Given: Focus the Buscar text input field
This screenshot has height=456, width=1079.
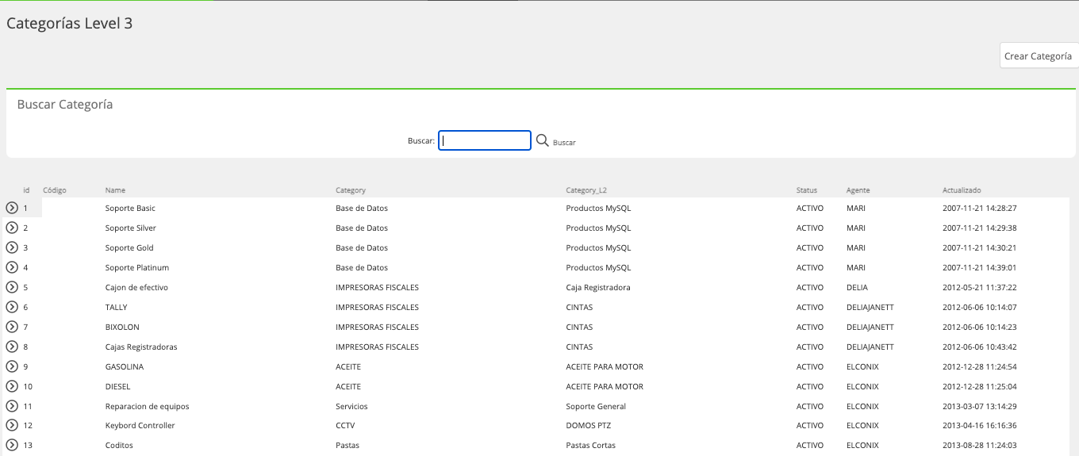Looking at the screenshot, I should click(485, 140).
